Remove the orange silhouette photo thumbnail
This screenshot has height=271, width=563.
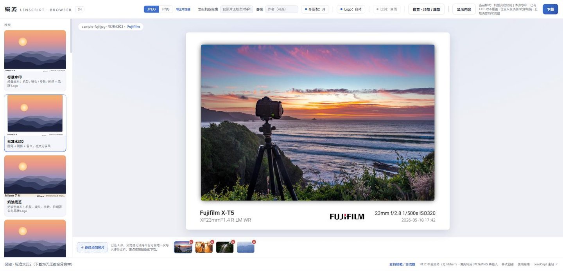(212, 242)
